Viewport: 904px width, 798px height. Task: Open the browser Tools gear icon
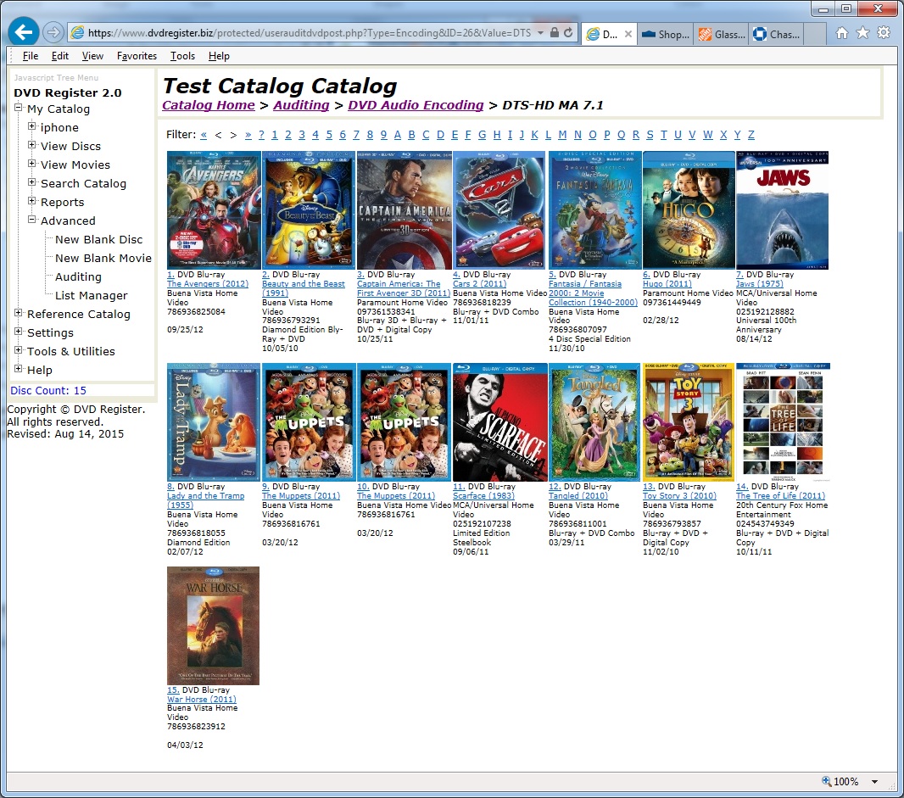[x=884, y=33]
